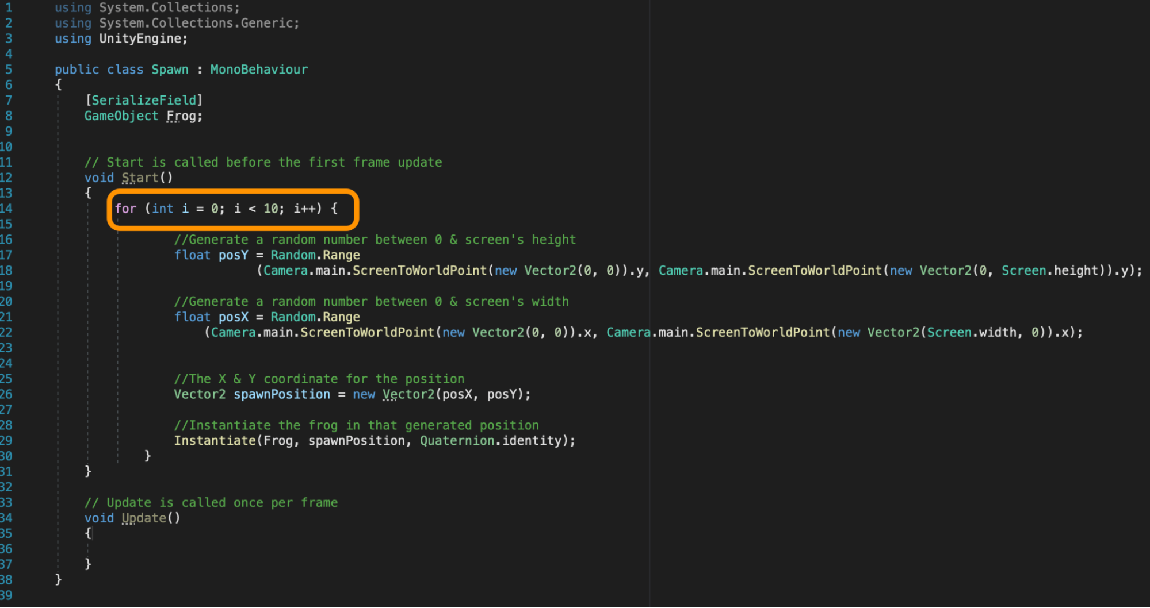Click line number 1 in the gutter
Viewport: 1150px width, 608px height.
[9, 8]
